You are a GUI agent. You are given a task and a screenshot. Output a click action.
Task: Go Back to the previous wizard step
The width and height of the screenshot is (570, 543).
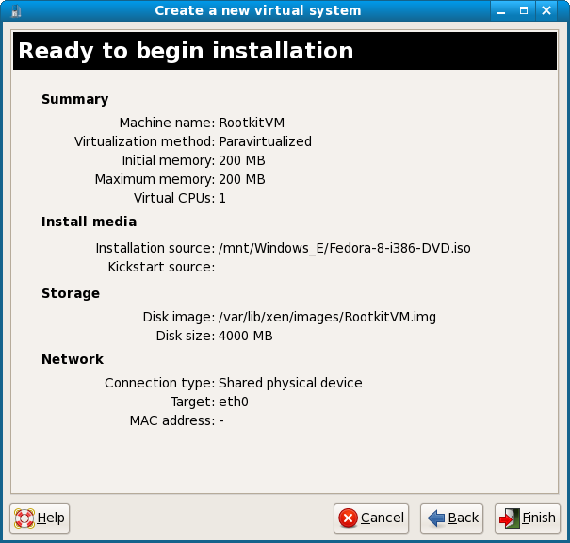[x=453, y=518]
